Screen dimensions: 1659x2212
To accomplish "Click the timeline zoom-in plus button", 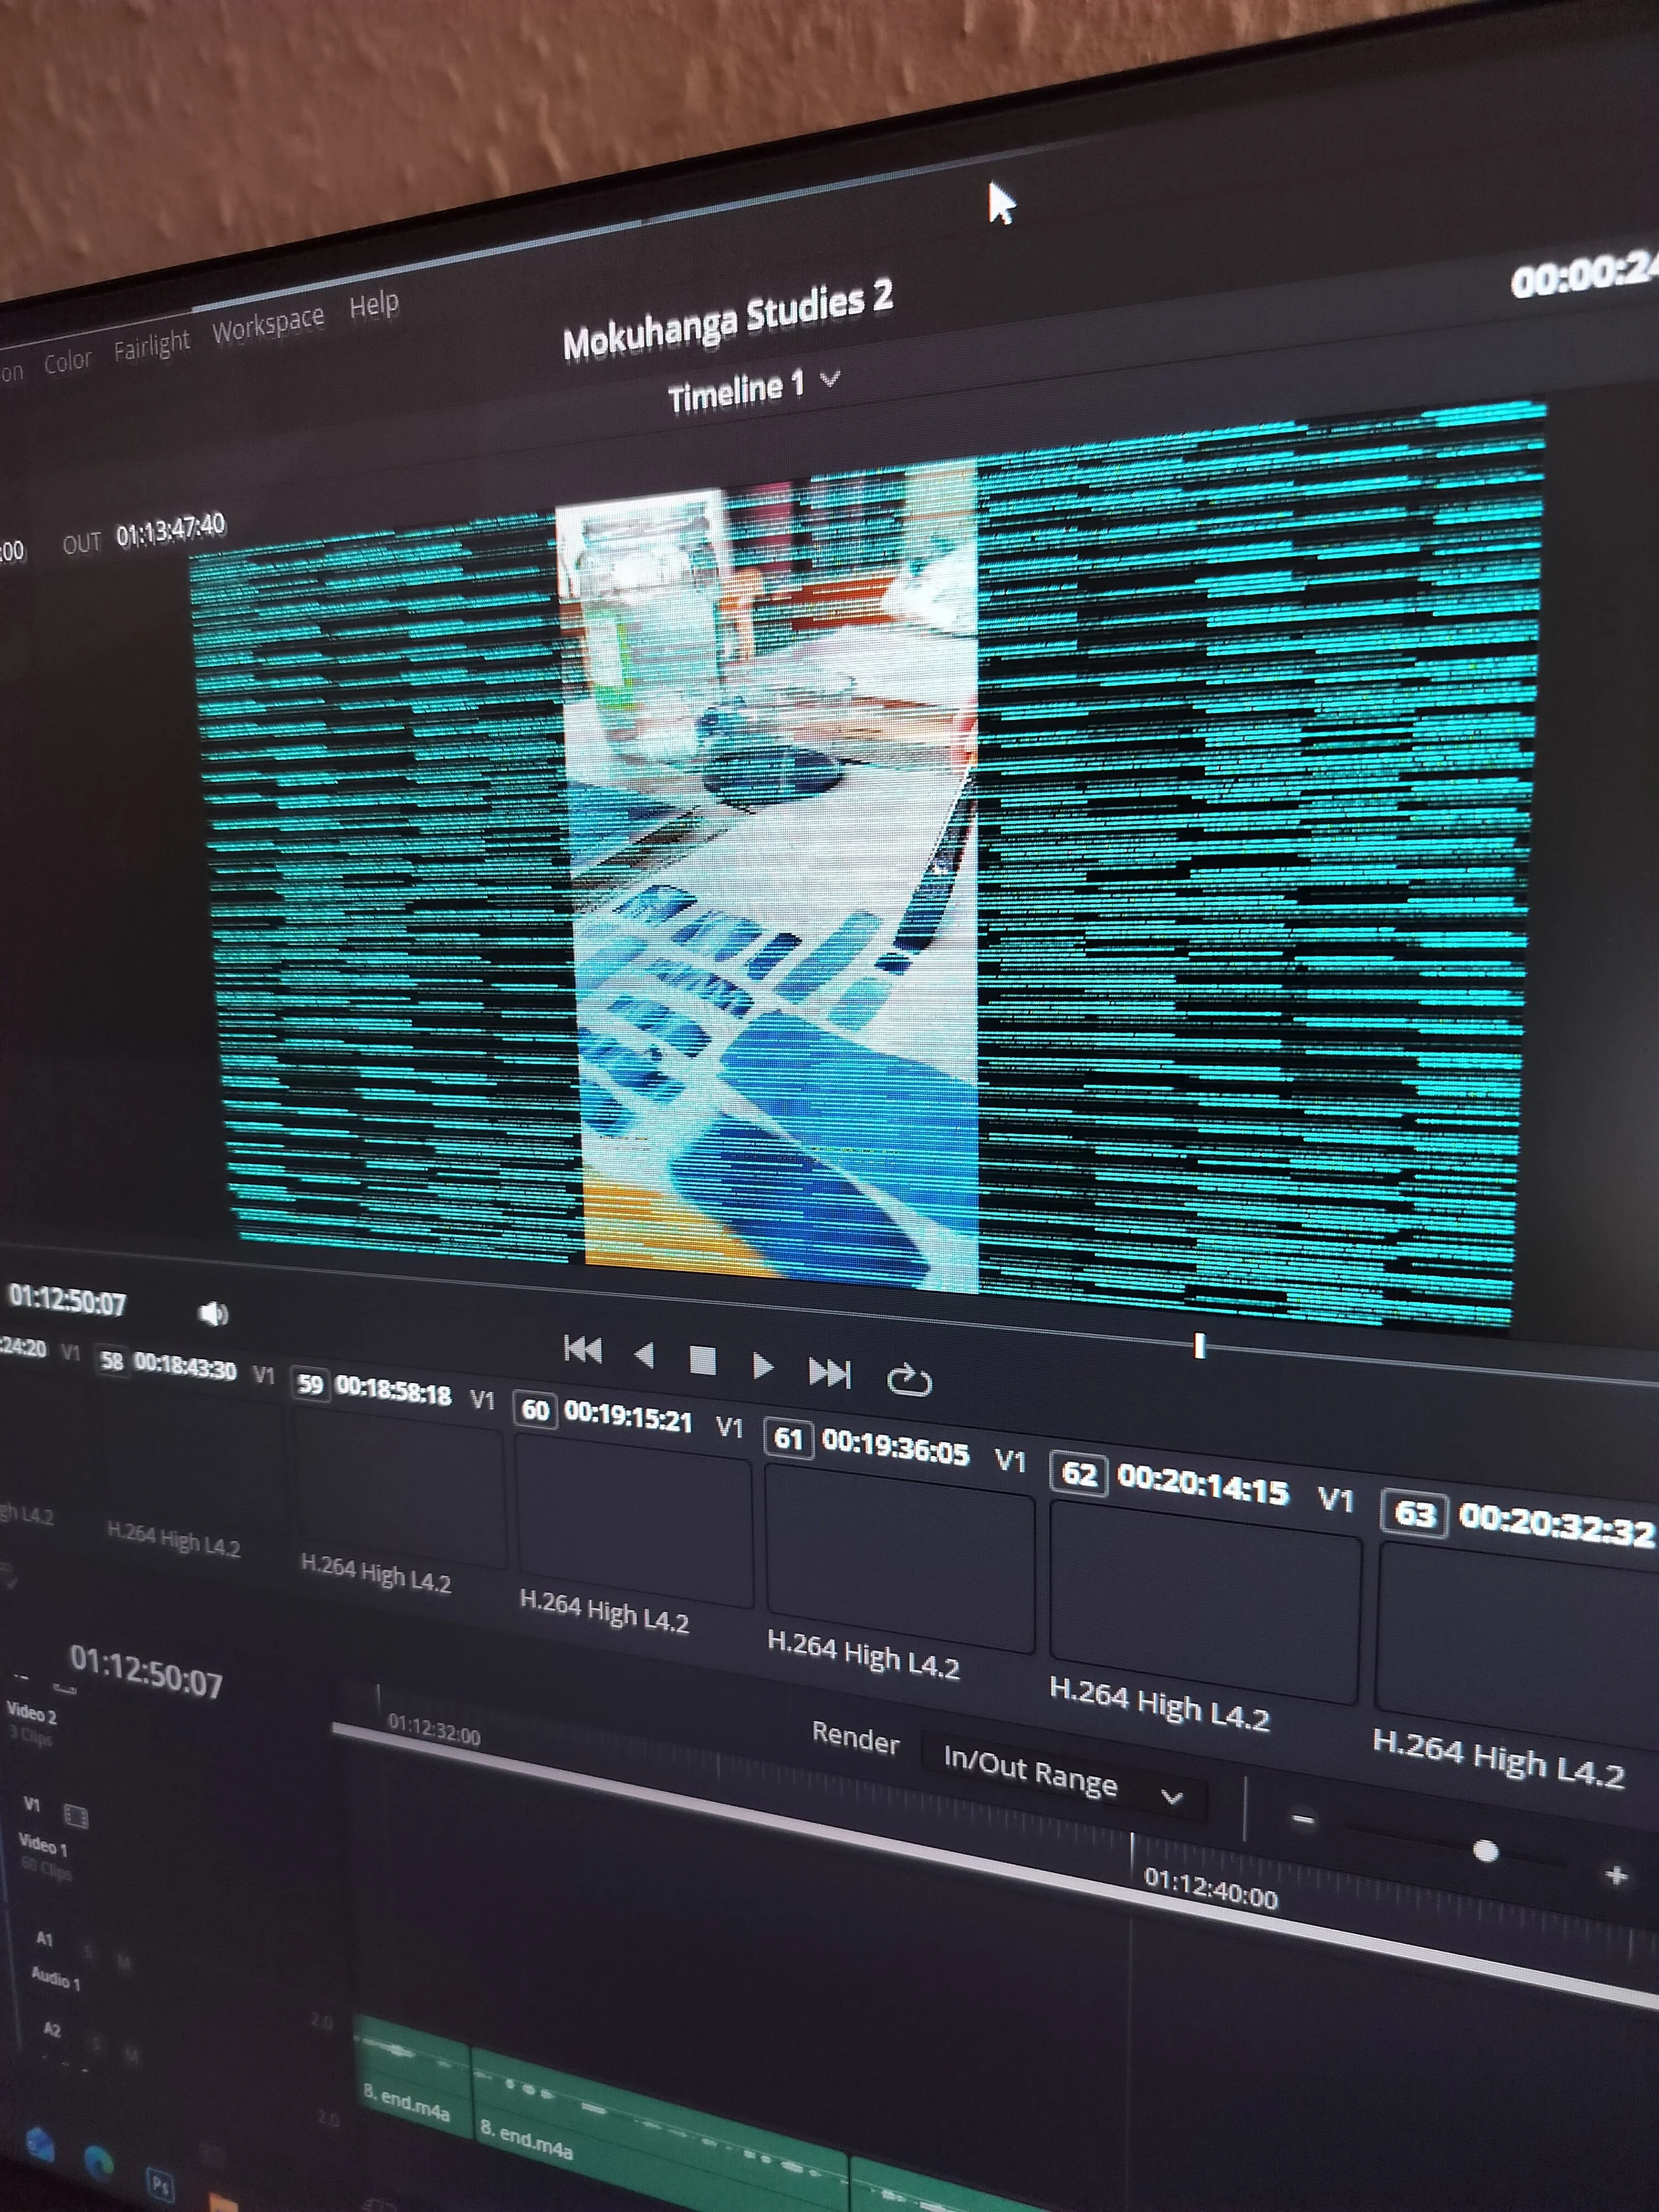I will click(x=1616, y=1875).
